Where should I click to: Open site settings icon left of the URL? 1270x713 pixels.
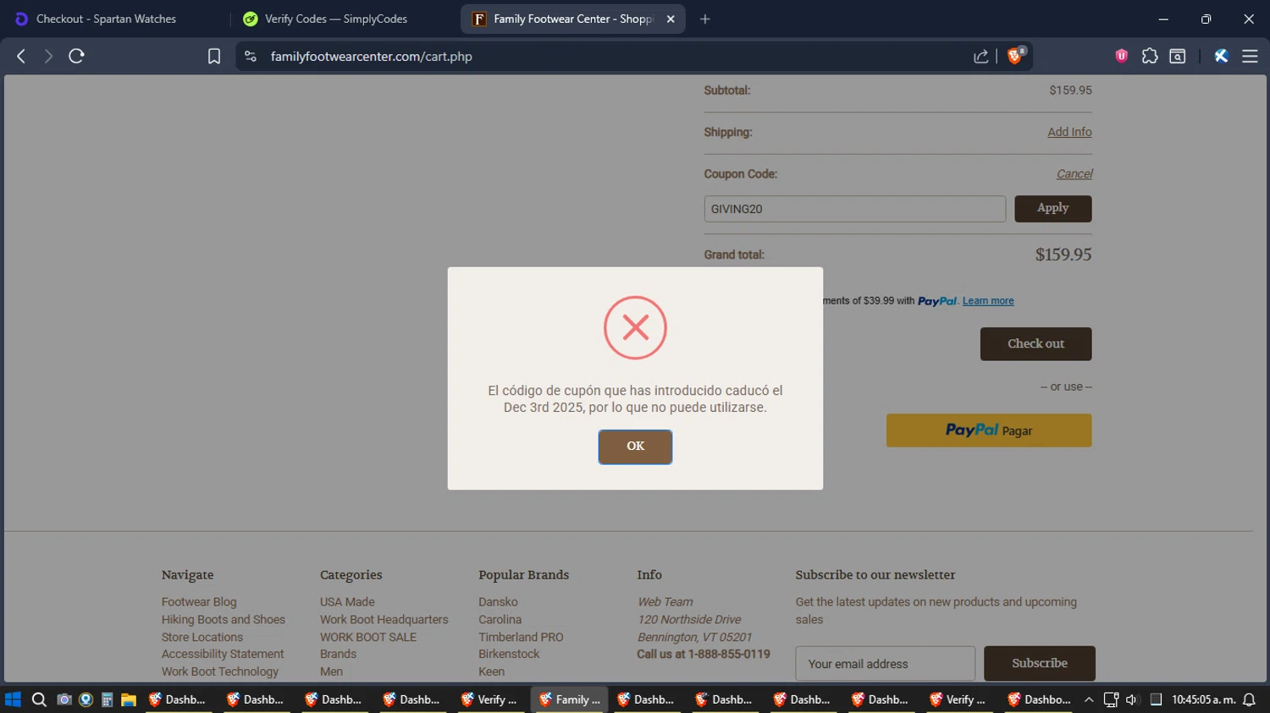[x=250, y=56]
